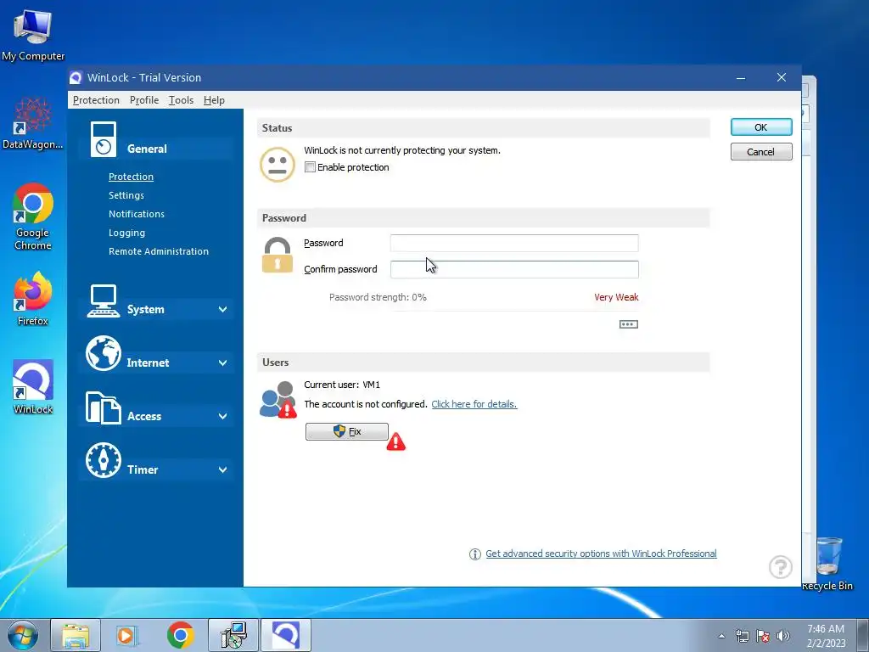Viewport: 869px width, 652px height.
Task: Enable protection checkbox
Action: pyautogui.click(x=311, y=167)
